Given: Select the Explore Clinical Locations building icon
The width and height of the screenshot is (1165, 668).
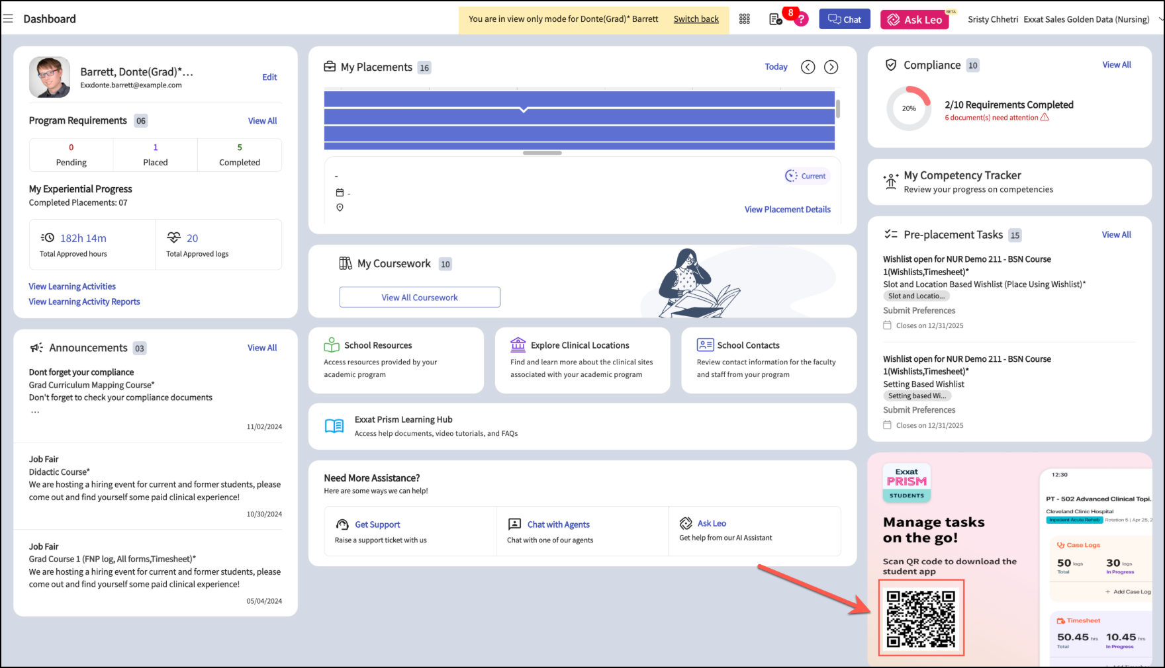Looking at the screenshot, I should point(518,345).
